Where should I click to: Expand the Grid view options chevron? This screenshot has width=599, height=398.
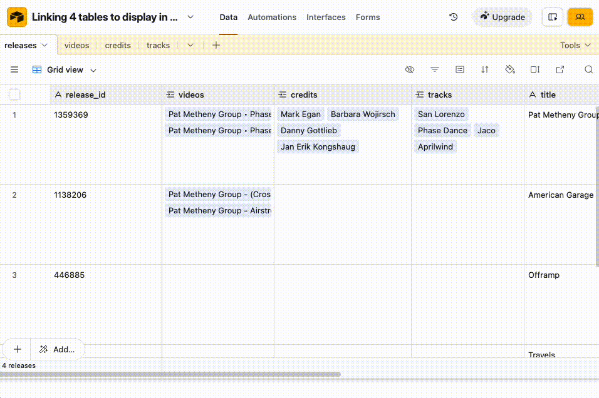pos(93,70)
